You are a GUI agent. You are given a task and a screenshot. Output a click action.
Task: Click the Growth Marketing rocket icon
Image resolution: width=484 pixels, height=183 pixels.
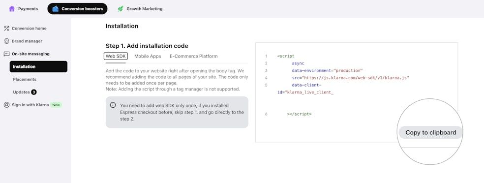[x=121, y=9]
